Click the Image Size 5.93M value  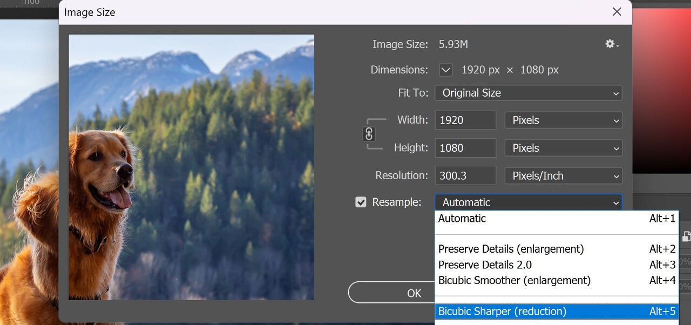click(x=453, y=45)
